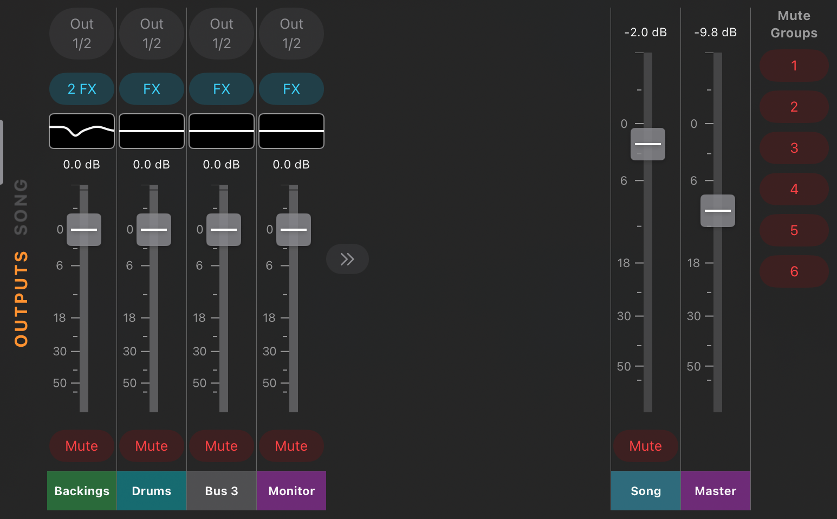Mute the Song channel
Image resolution: width=837 pixels, height=519 pixels.
[x=645, y=446]
